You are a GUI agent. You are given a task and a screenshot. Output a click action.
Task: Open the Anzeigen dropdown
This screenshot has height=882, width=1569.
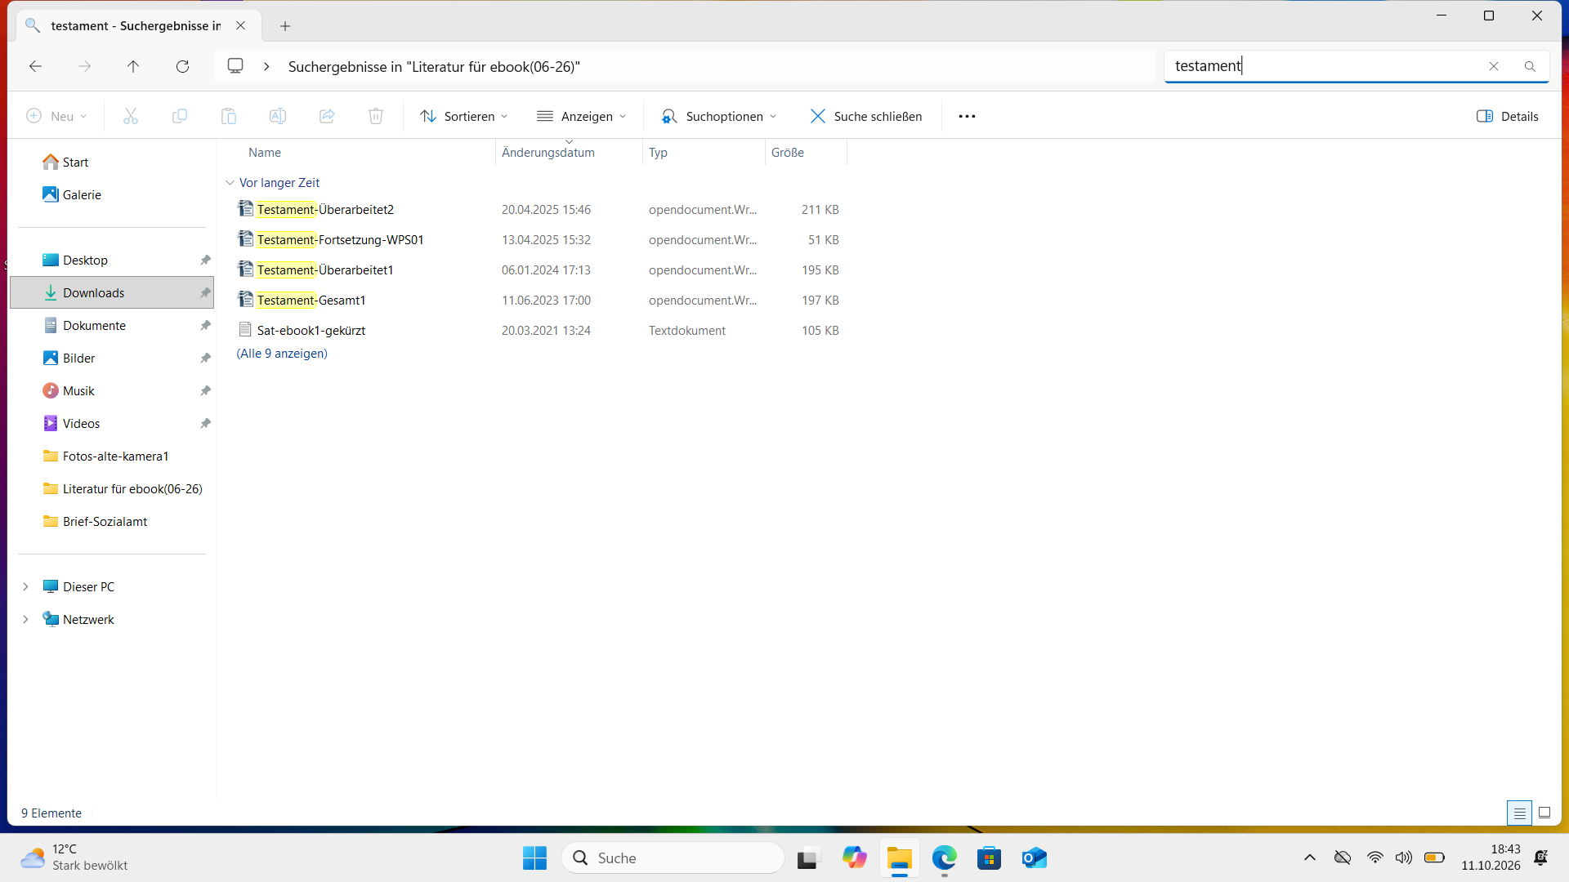point(582,116)
